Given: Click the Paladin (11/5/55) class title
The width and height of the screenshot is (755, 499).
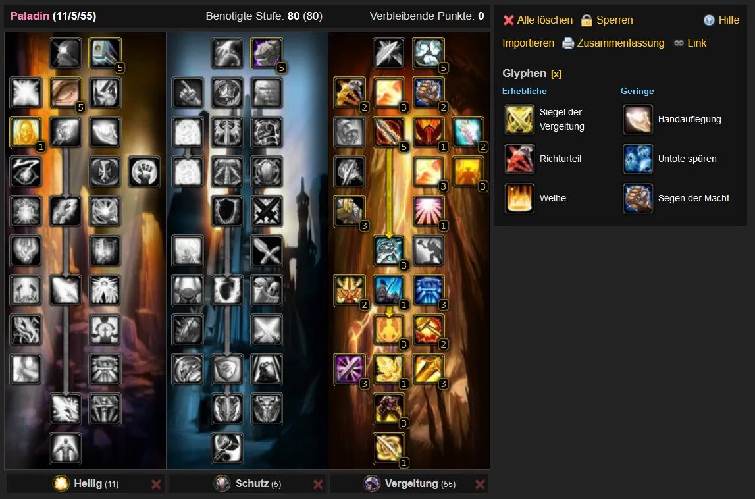Looking at the screenshot, I should (x=53, y=16).
